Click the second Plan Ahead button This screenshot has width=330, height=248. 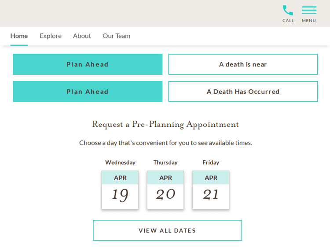(x=88, y=92)
